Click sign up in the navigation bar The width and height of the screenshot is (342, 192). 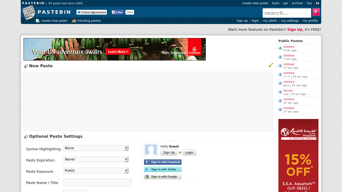pos(242,21)
